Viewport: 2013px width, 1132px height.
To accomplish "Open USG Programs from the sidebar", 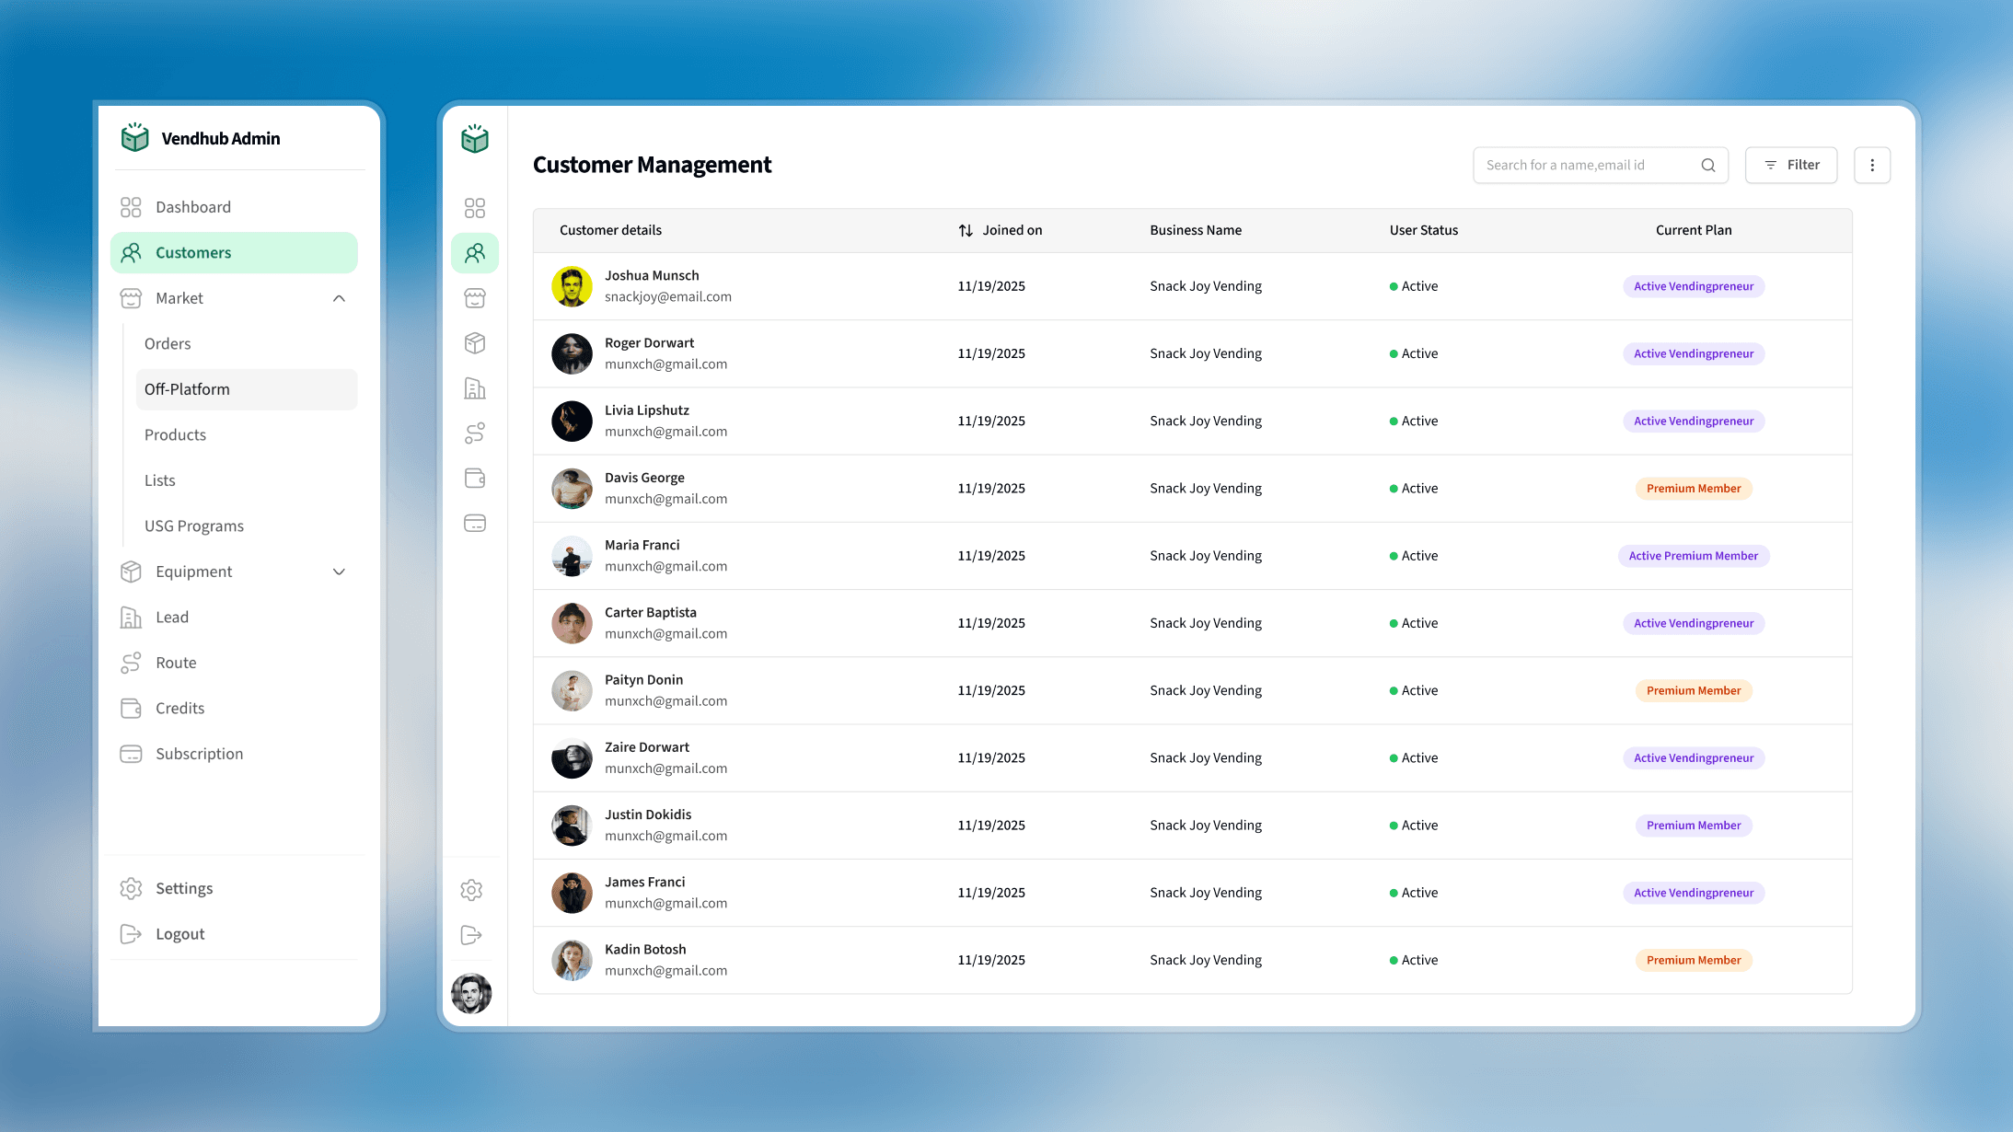I will (x=193, y=526).
